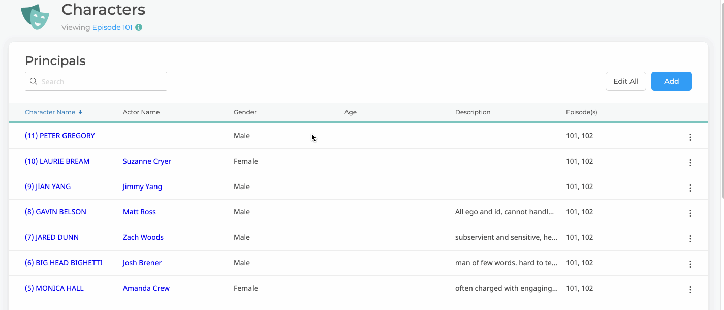Click the Principals section heading
Image resolution: width=724 pixels, height=310 pixels.
click(55, 61)
